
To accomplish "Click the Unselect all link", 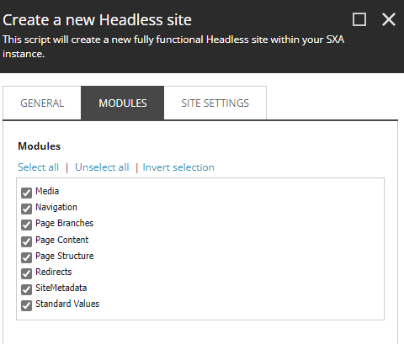I will (102, 167).
